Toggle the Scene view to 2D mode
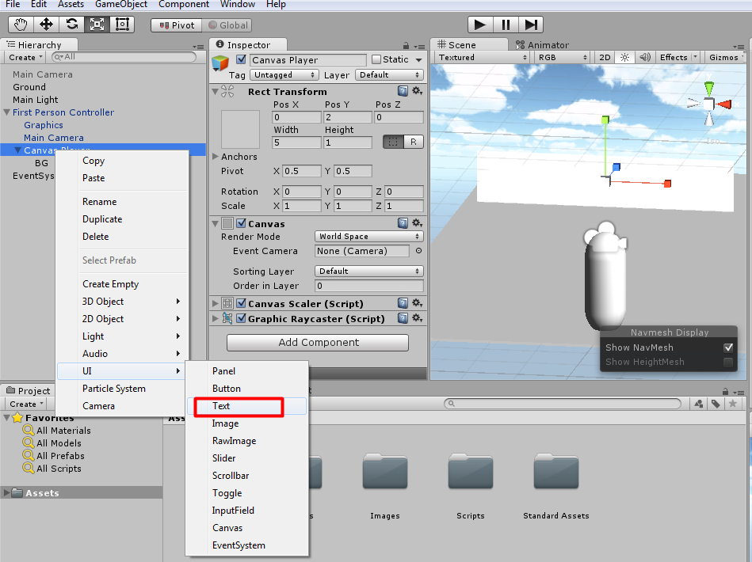The width and height of the screenshot is (752, 562). click(605, 57)
